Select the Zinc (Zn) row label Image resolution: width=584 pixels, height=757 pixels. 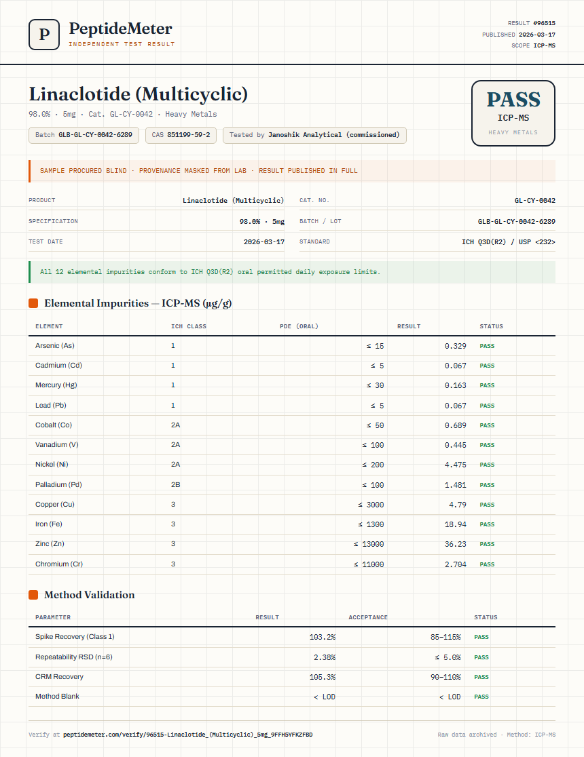tap(50, 544)
